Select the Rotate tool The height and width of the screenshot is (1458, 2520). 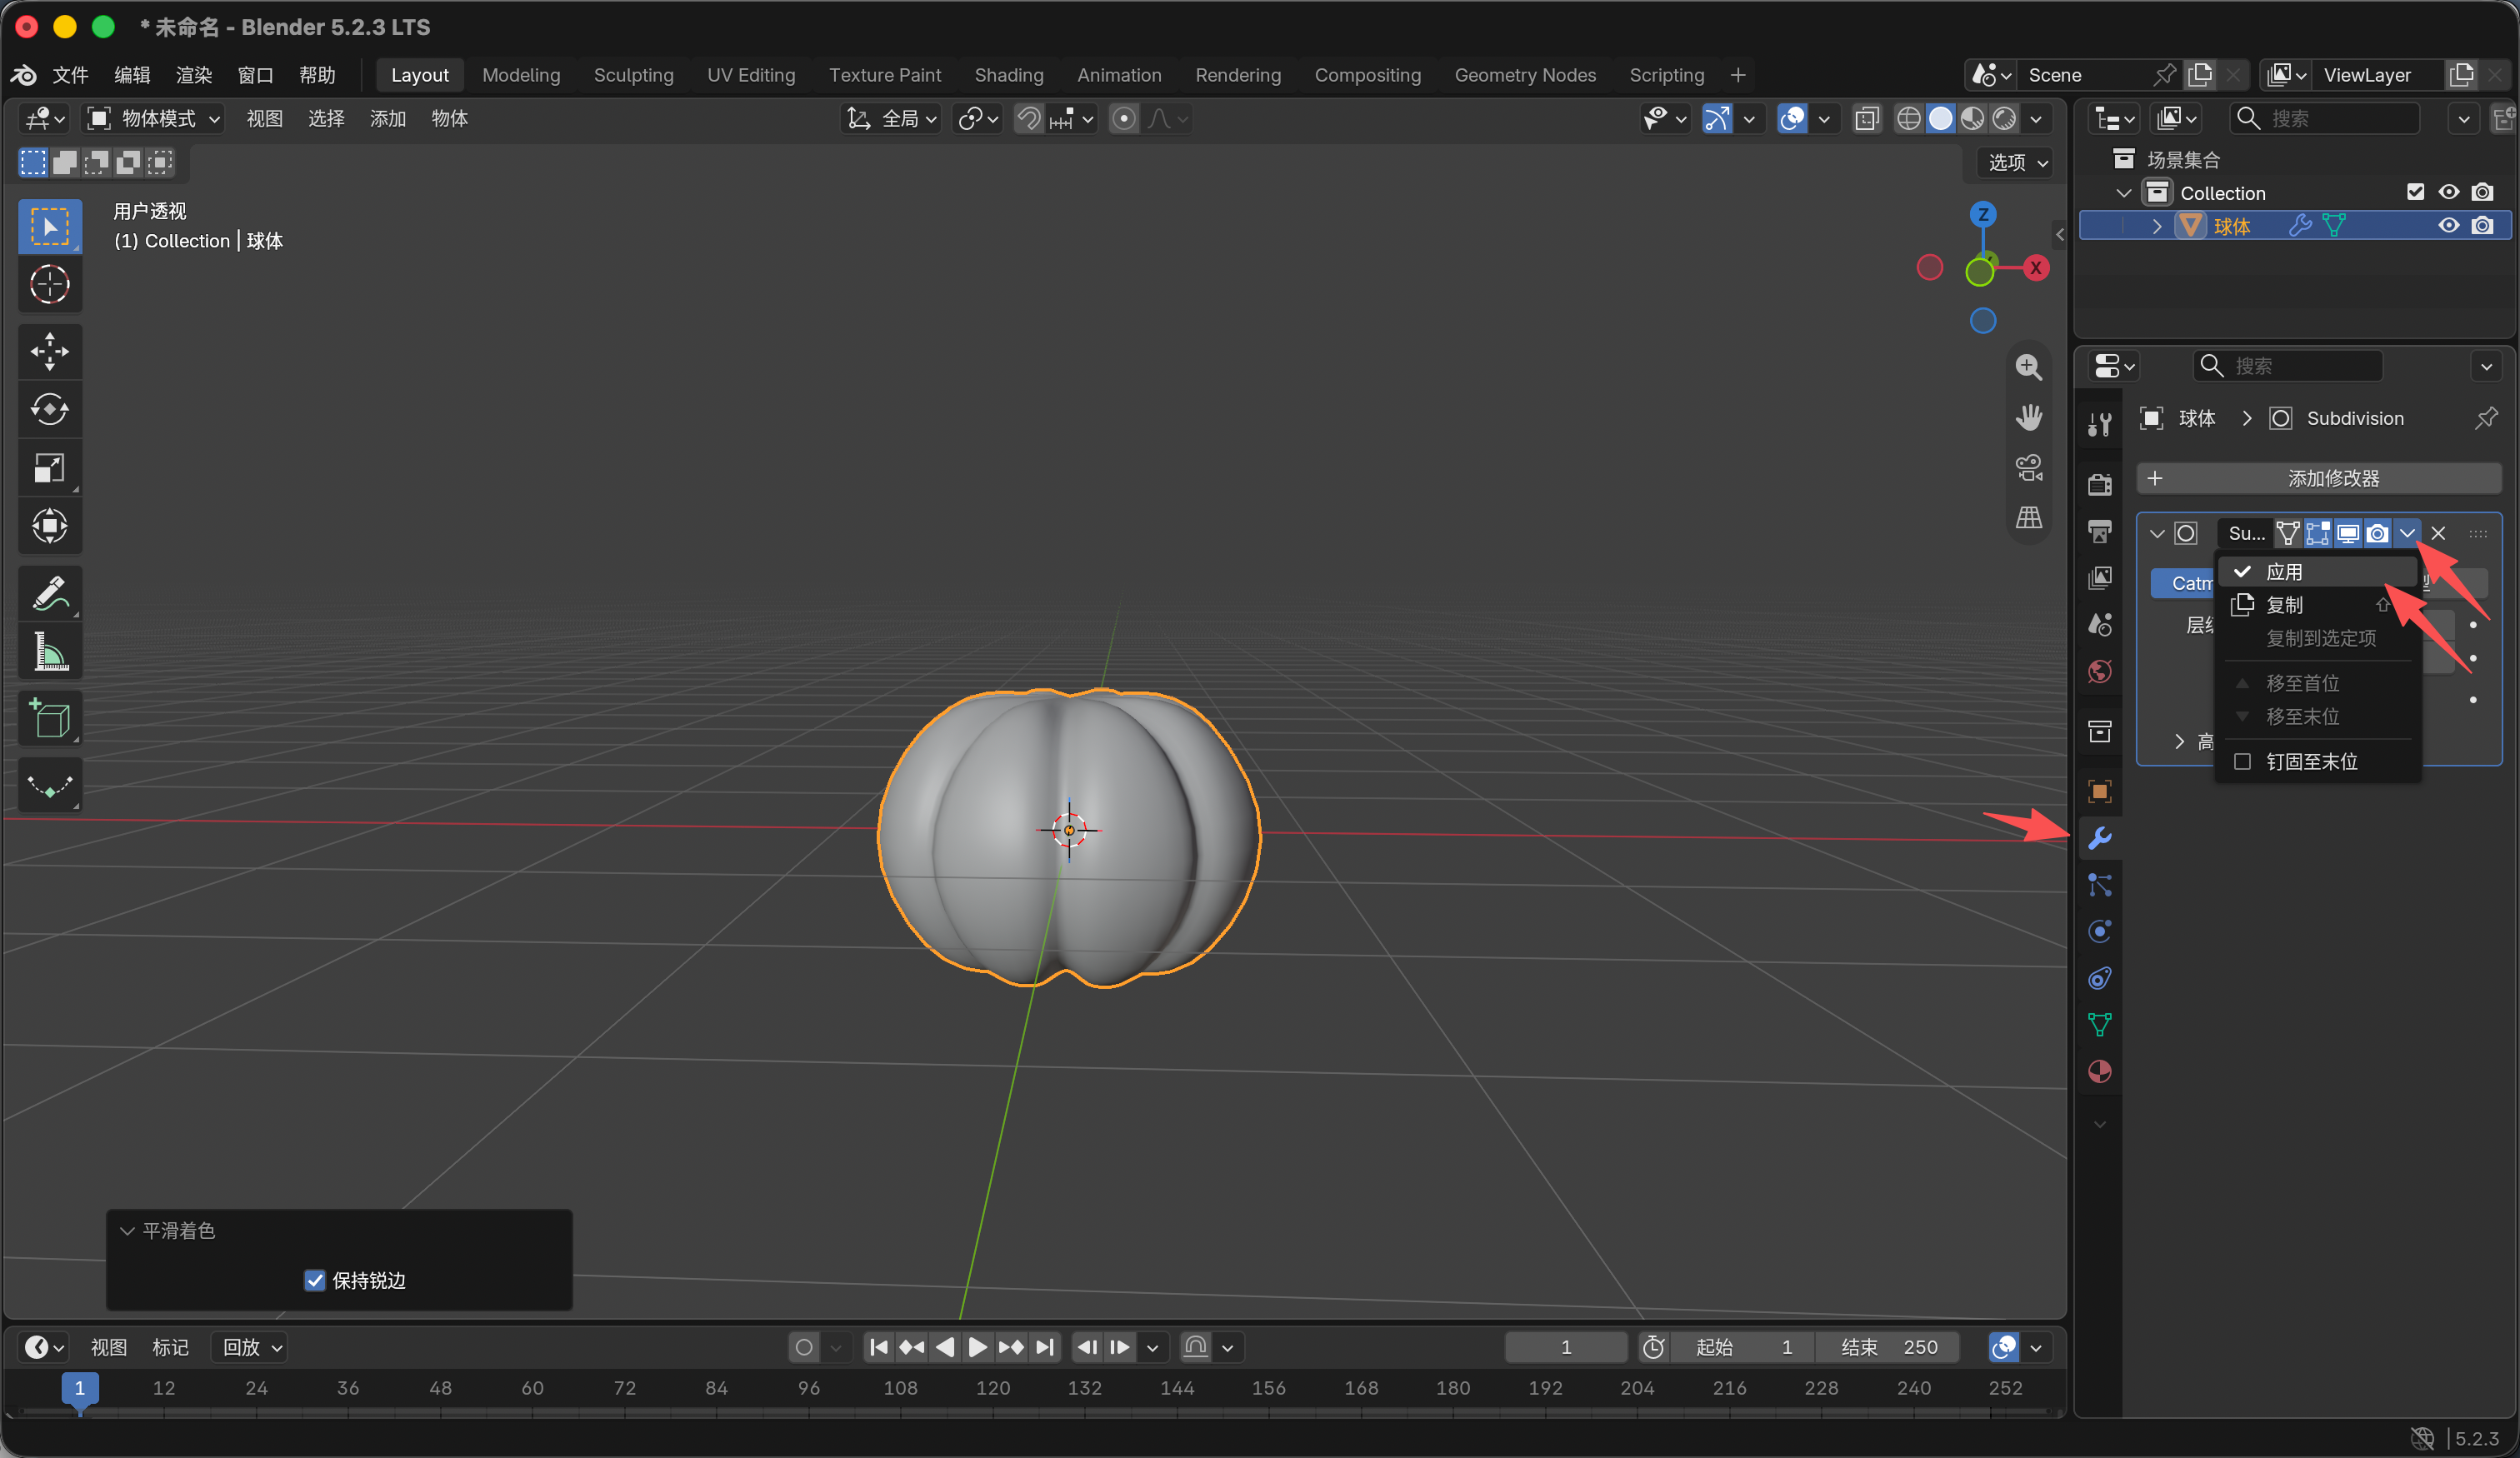coord(49,409)
